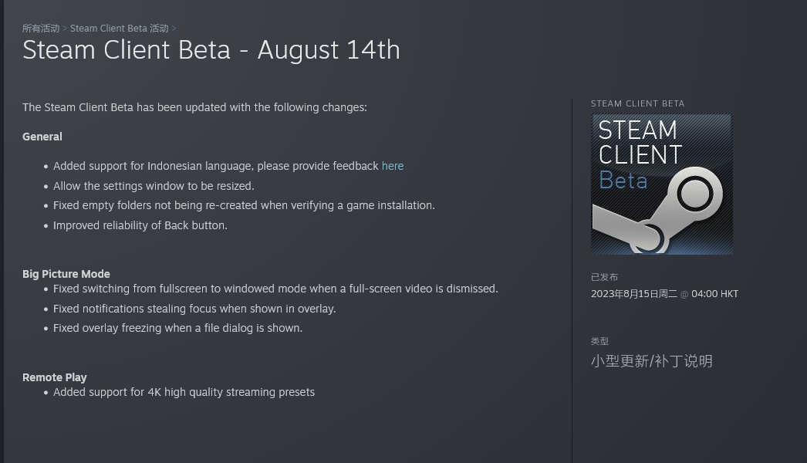Click the "2023年8月15日周二" publish date

(x=633, y=294)
